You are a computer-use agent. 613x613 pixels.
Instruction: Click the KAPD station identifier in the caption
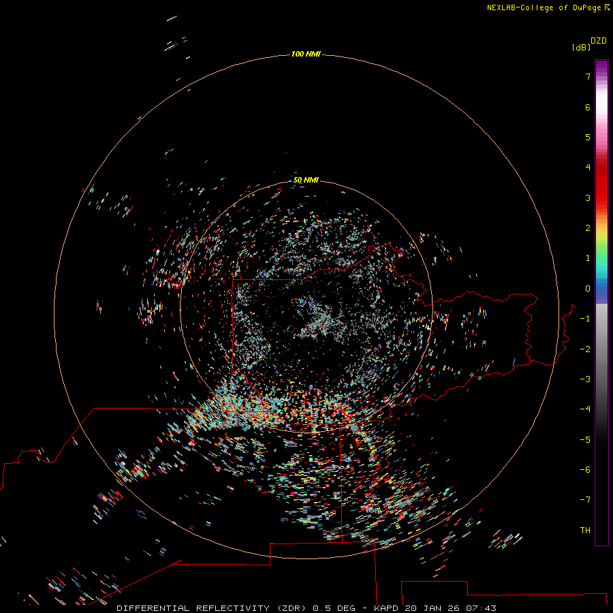point(386,608)
